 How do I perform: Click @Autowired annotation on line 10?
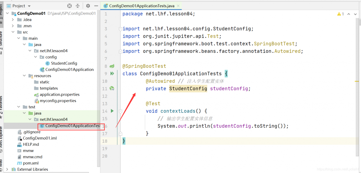[x=160, y=81]
